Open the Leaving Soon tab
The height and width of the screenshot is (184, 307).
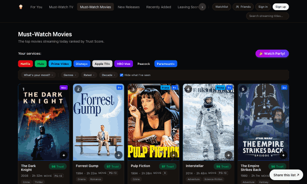[x=188, y=7]
